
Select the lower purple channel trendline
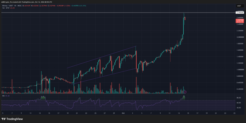tap(104, 76)
